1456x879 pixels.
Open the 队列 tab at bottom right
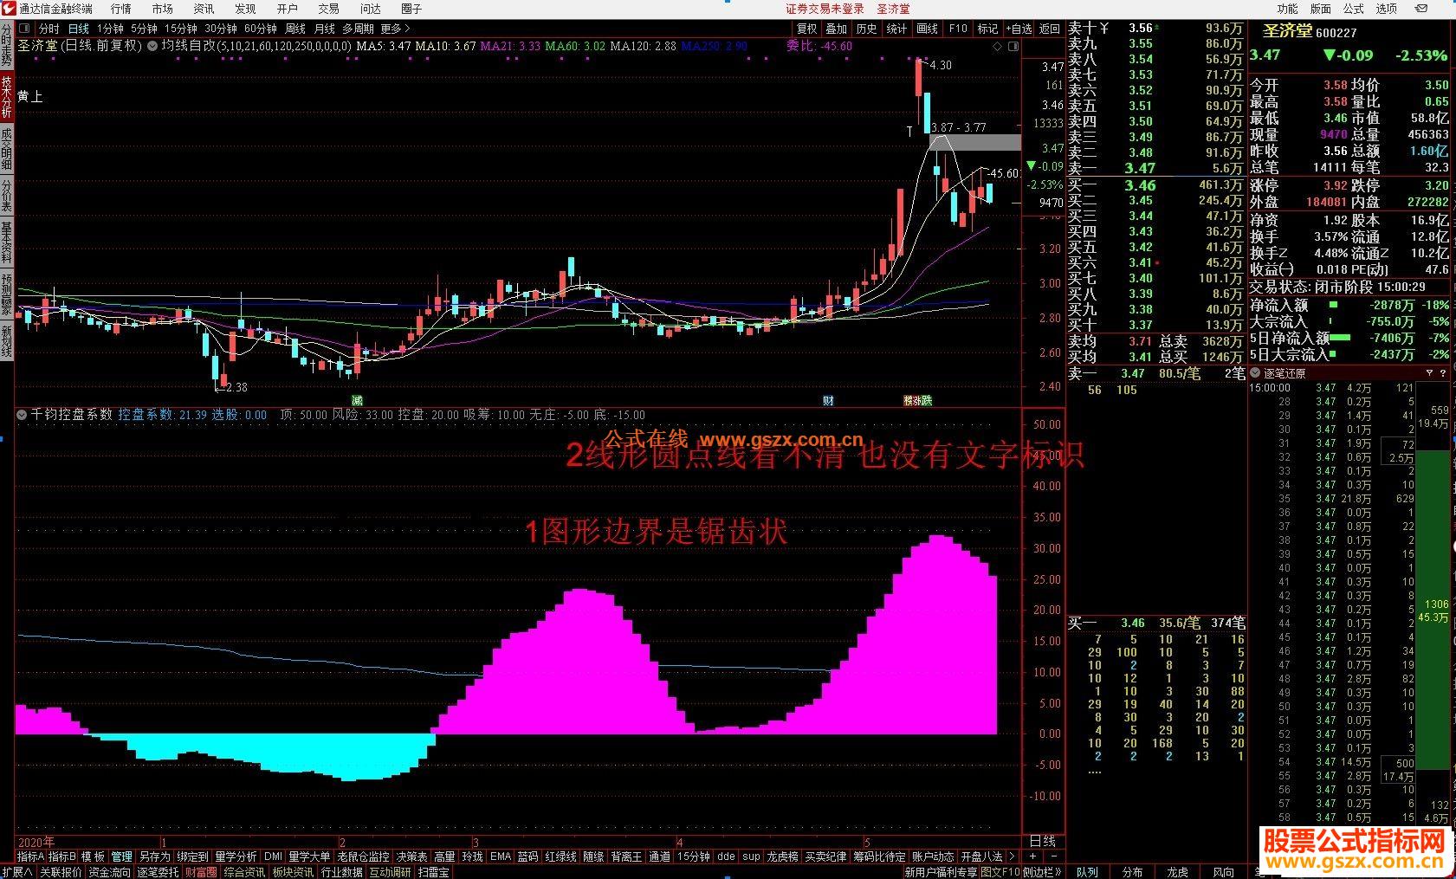pos(1087,872)
